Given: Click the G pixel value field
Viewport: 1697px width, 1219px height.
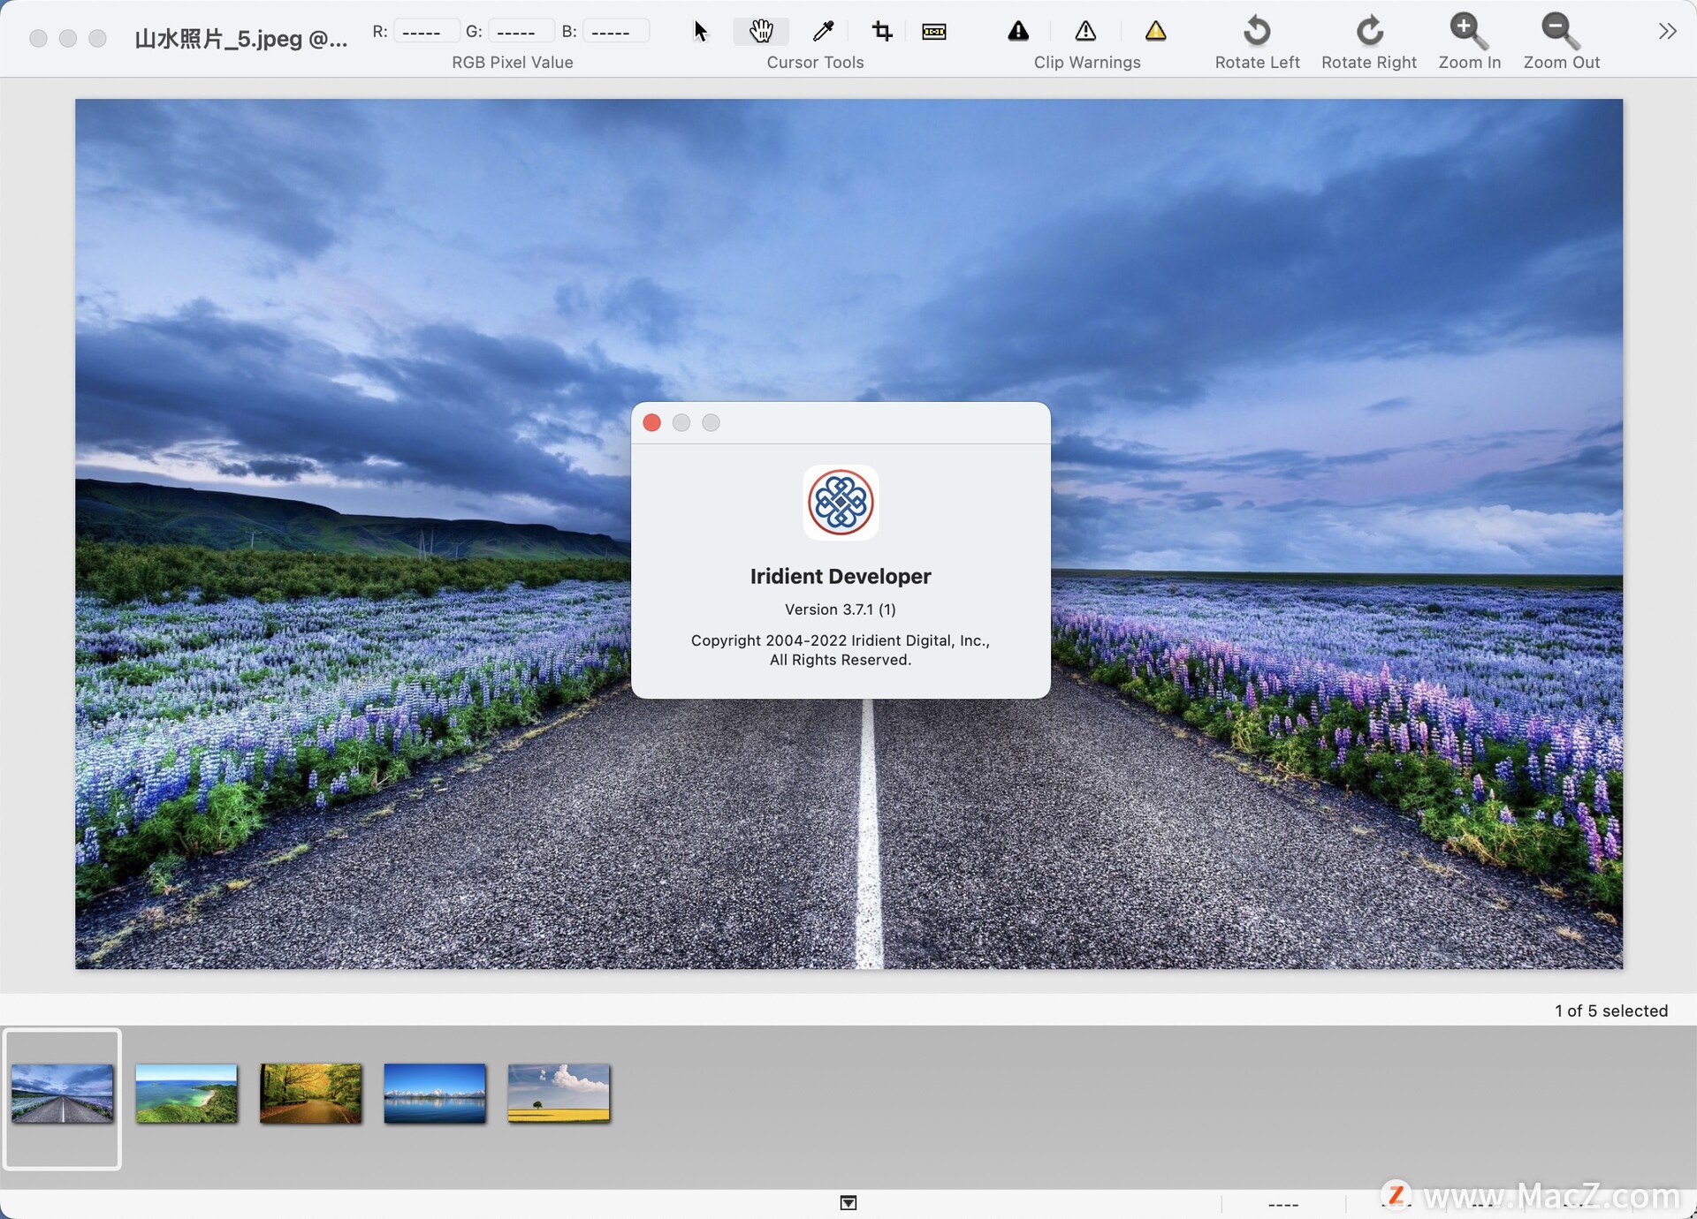Looking at the screenshot, I should [520, 32].
